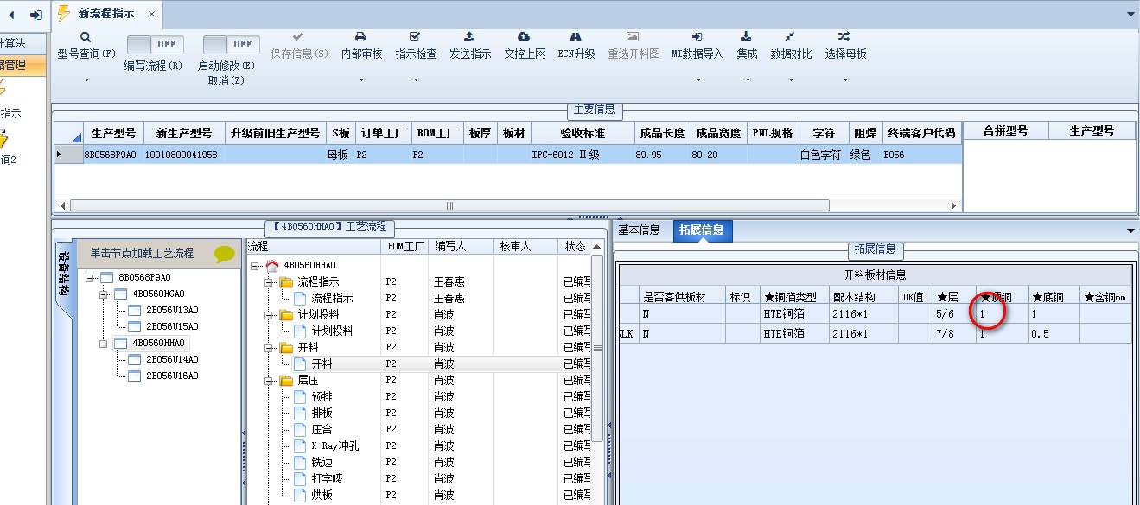Collapse the 层压 folder
The height and width of the screenshot is (505, 1140).
coord(270,380)
